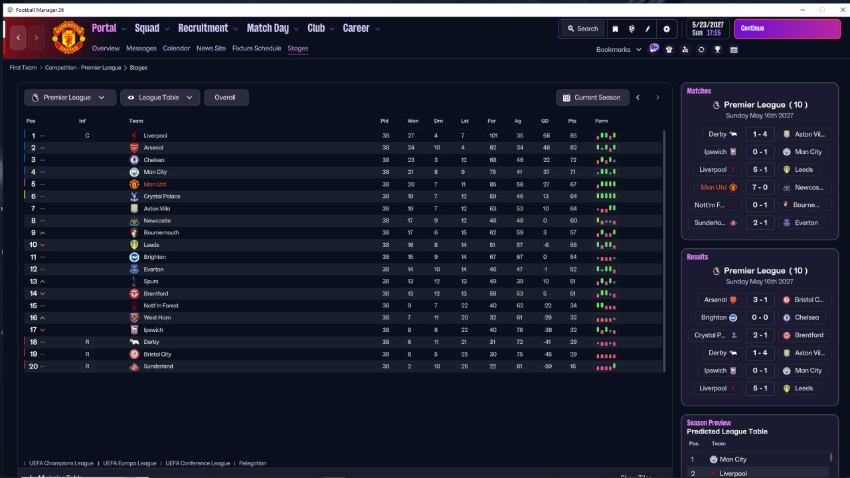Image resolution: width=850 pixels, height=478 pixels.
Task: Click the Predicted League Table scrollbar
Action: click(x=831, y=457)
